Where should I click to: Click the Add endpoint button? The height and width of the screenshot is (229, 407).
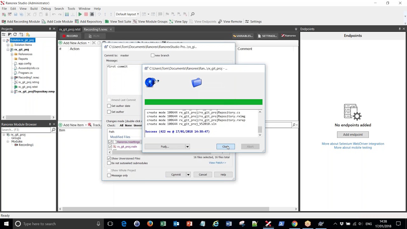click(x=353, y=135)
